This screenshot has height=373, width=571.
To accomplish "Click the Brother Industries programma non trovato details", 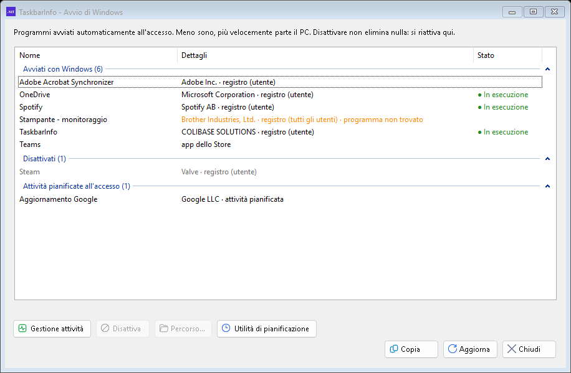I will [x=302, y=120].
